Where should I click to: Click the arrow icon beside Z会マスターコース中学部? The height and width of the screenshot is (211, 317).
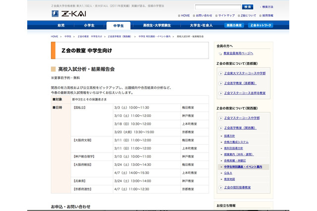[221, 118]
